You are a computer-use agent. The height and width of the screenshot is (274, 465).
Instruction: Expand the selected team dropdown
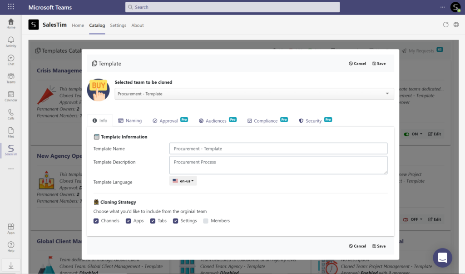(x=254, y=94)
